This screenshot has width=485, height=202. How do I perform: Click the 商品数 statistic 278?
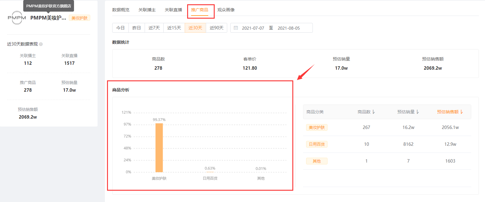click(x=158, y=68)
